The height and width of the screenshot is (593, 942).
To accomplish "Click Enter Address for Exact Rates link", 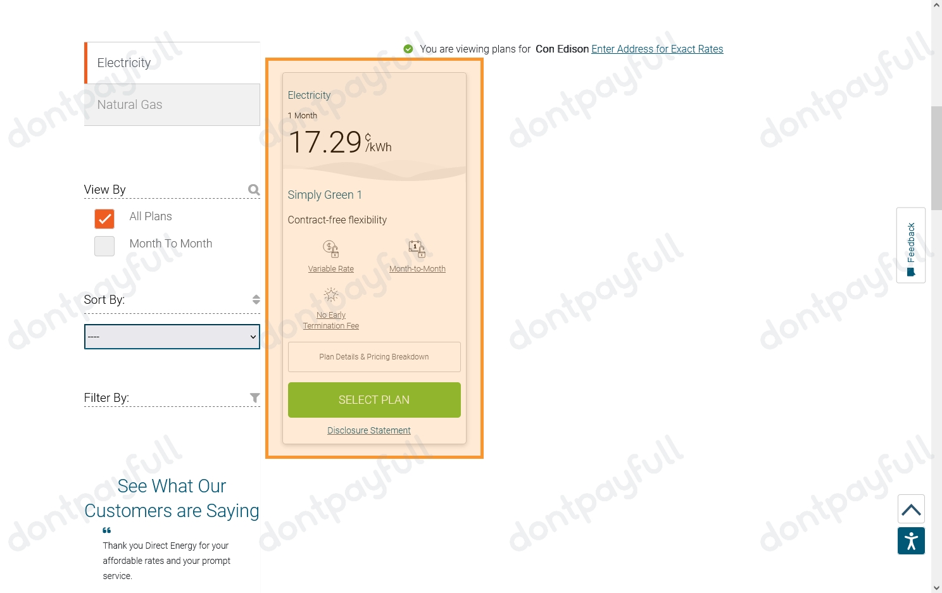I will (657, 49).
